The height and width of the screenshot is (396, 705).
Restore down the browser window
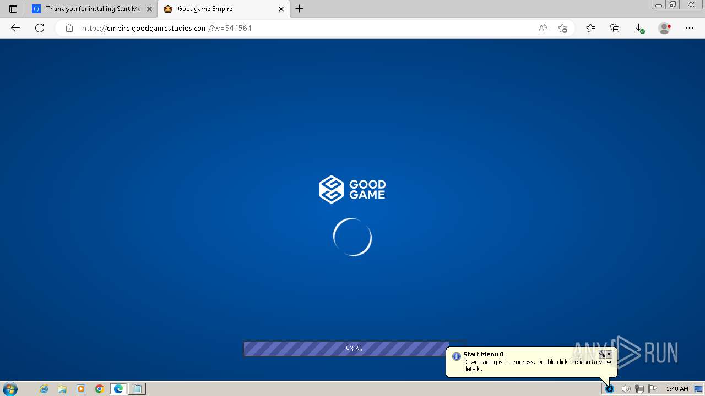tap(673, 5)
